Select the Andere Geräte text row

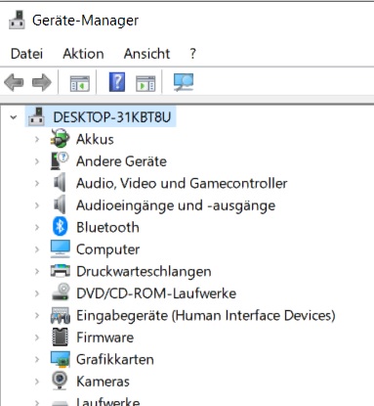121,161
